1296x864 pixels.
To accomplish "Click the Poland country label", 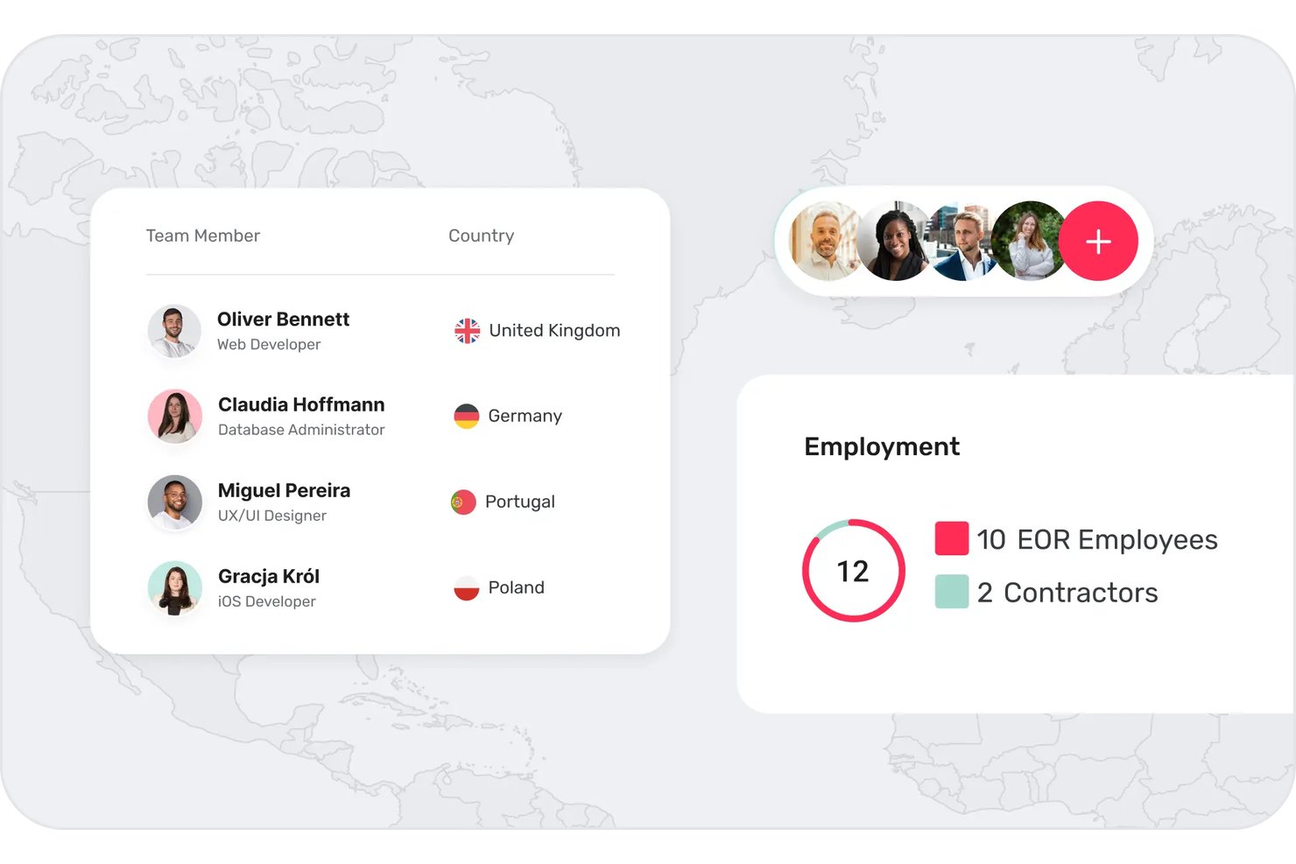I will point(517,587).
